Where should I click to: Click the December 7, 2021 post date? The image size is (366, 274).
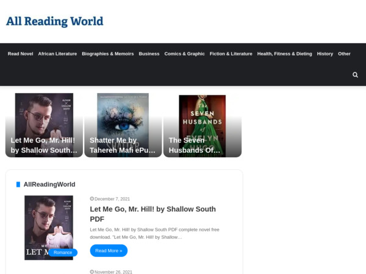112,199
